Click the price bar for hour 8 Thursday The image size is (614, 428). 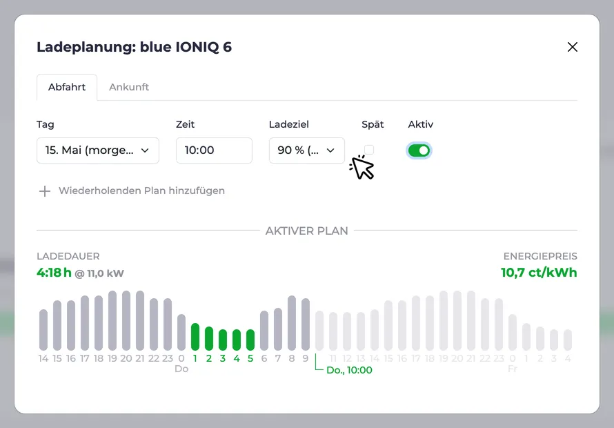click(292, 323)
